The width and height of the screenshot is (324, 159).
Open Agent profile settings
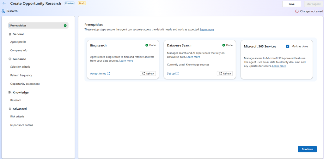(18, 42)
